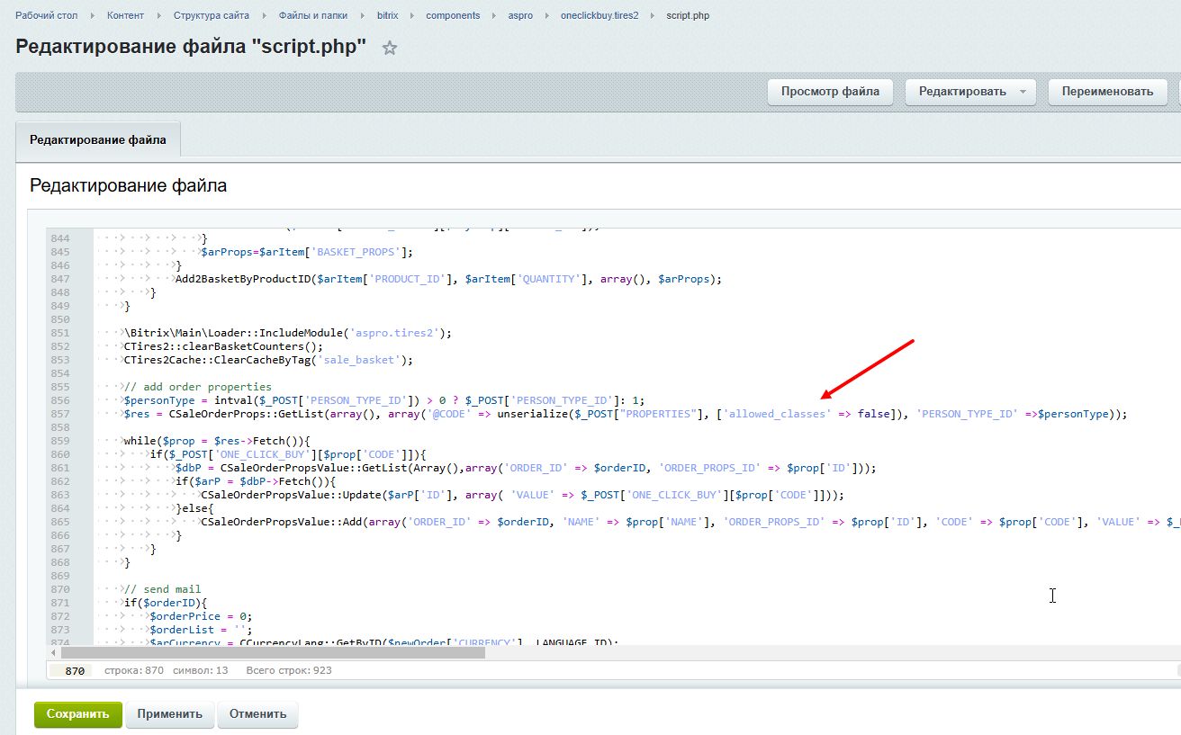Open the components folder breadcrumb
This screenshot has width=1181, height=735.
click(x=453, y=15)
